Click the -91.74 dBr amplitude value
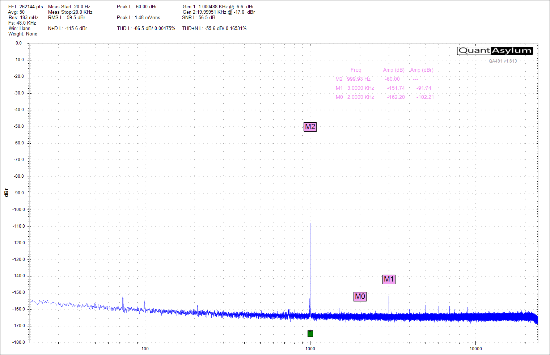The height and width of the screenshot is (355, 550). (x=424, y=88)
